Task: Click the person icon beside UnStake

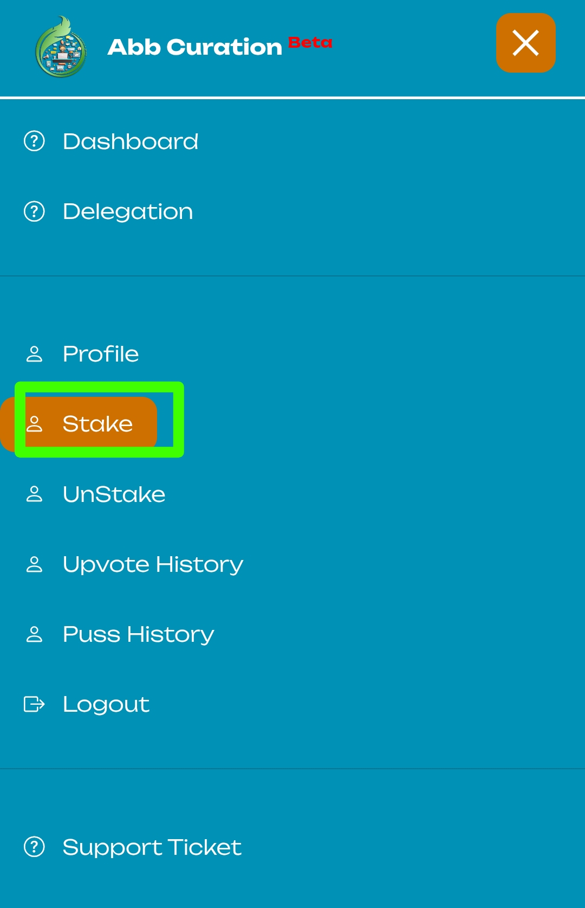Action: (34, 494)
